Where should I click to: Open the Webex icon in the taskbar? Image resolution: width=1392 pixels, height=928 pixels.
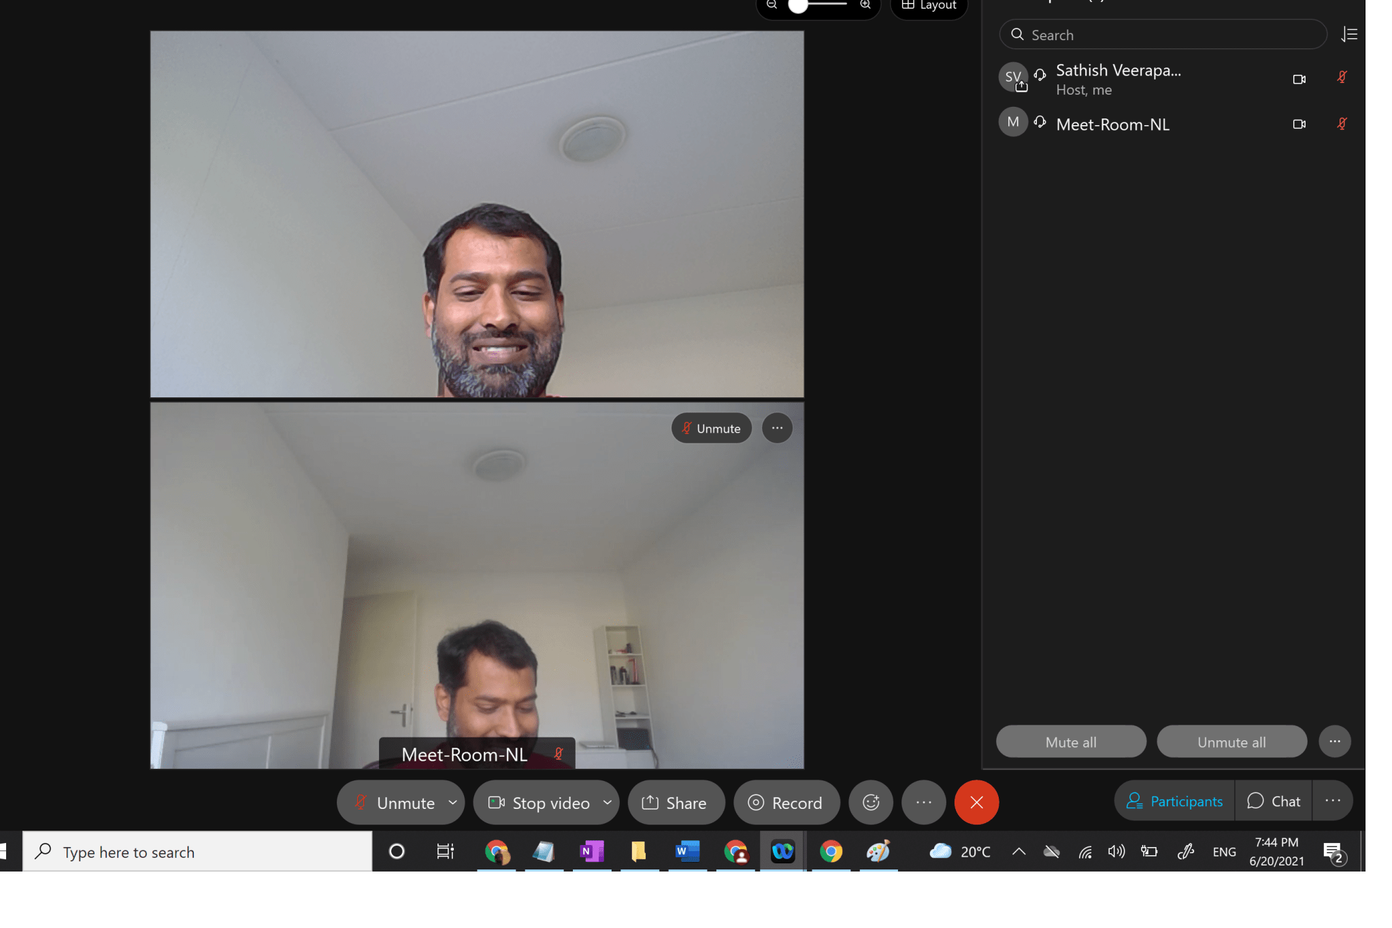tap(782, 851)
